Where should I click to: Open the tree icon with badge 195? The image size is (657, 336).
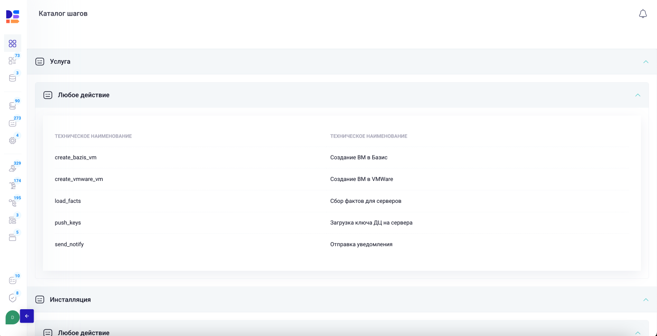[13, 203]
